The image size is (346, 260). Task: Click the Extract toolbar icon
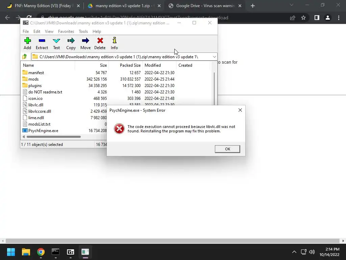coord(42,43)
